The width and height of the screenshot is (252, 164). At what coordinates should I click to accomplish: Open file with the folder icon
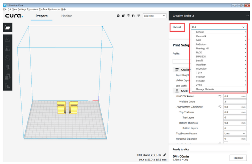[8, 27]
